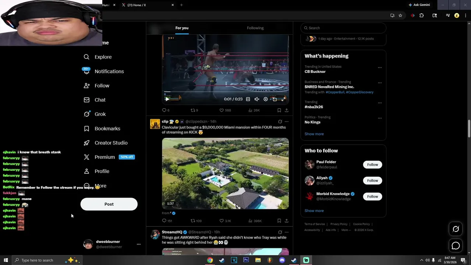
Task: Open Notifications with the 20+ badge
Action: pyautogui.click(x=104, y=71)
